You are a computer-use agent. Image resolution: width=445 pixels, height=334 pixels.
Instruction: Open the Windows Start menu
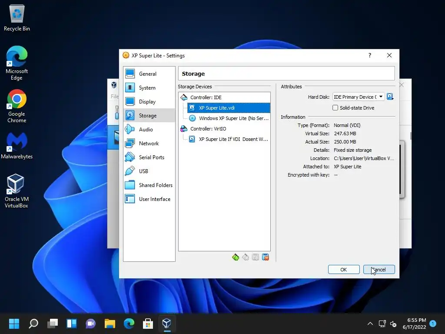pos(14,324)
